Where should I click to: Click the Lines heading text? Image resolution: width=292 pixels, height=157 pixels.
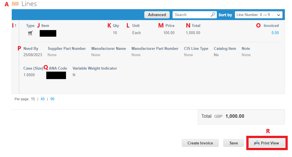[29, 4]
